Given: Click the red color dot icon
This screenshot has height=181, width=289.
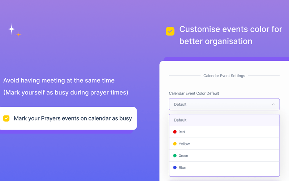Looking at the screenshot, I should click(175, 132).
